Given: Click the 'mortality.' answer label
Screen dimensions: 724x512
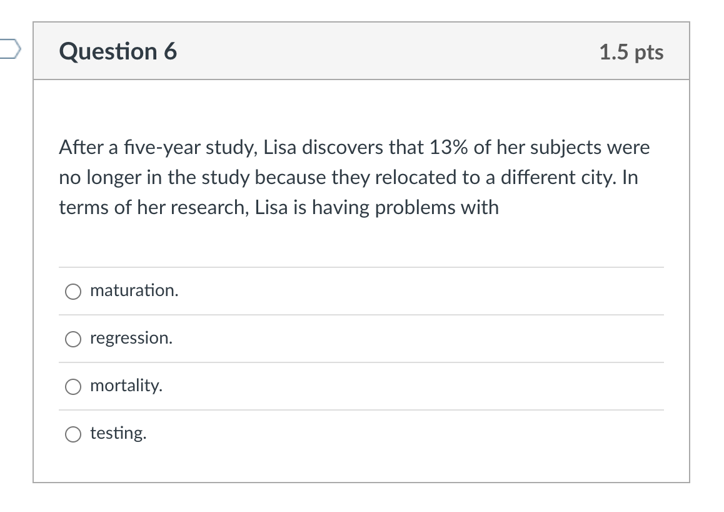Looking at the screenshot, I should coord(126,386).
